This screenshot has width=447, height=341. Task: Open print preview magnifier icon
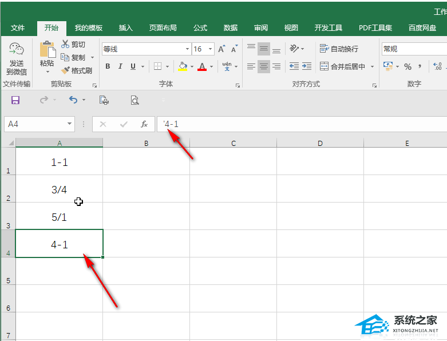[x=135, y=100]
